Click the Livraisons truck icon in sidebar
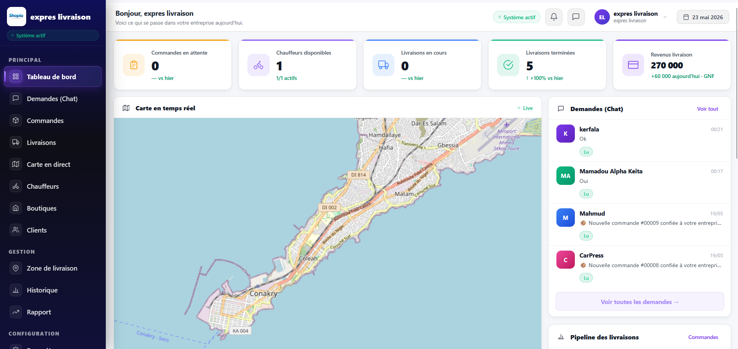This screenshot has width=738, height=349. pyautogui.click(x=16, y=142)
